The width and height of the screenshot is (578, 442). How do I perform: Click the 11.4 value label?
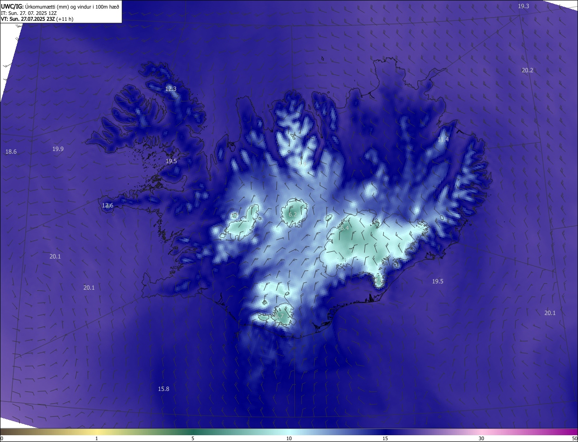pos(443,139)
